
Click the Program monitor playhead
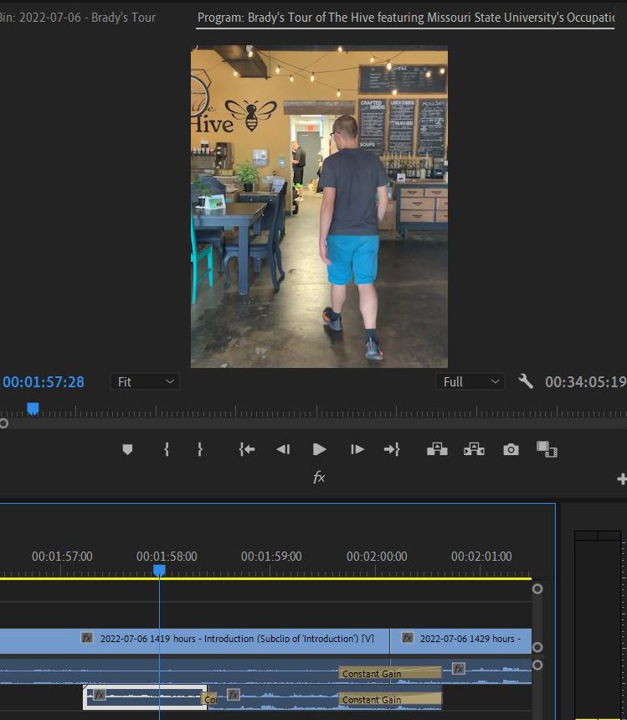pos(33,409)
